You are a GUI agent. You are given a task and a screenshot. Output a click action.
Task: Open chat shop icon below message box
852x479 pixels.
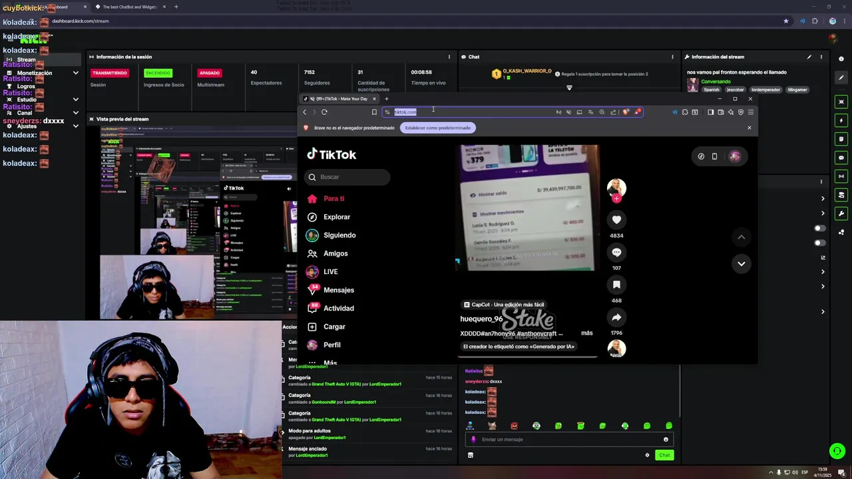coord(471,455)
